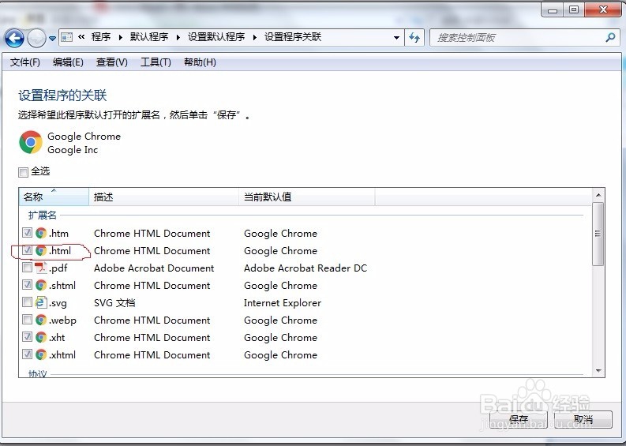Click the control panel icon in address bar
Screen dimensions: 626x446
pyautogui.click(x=66, y=38)
